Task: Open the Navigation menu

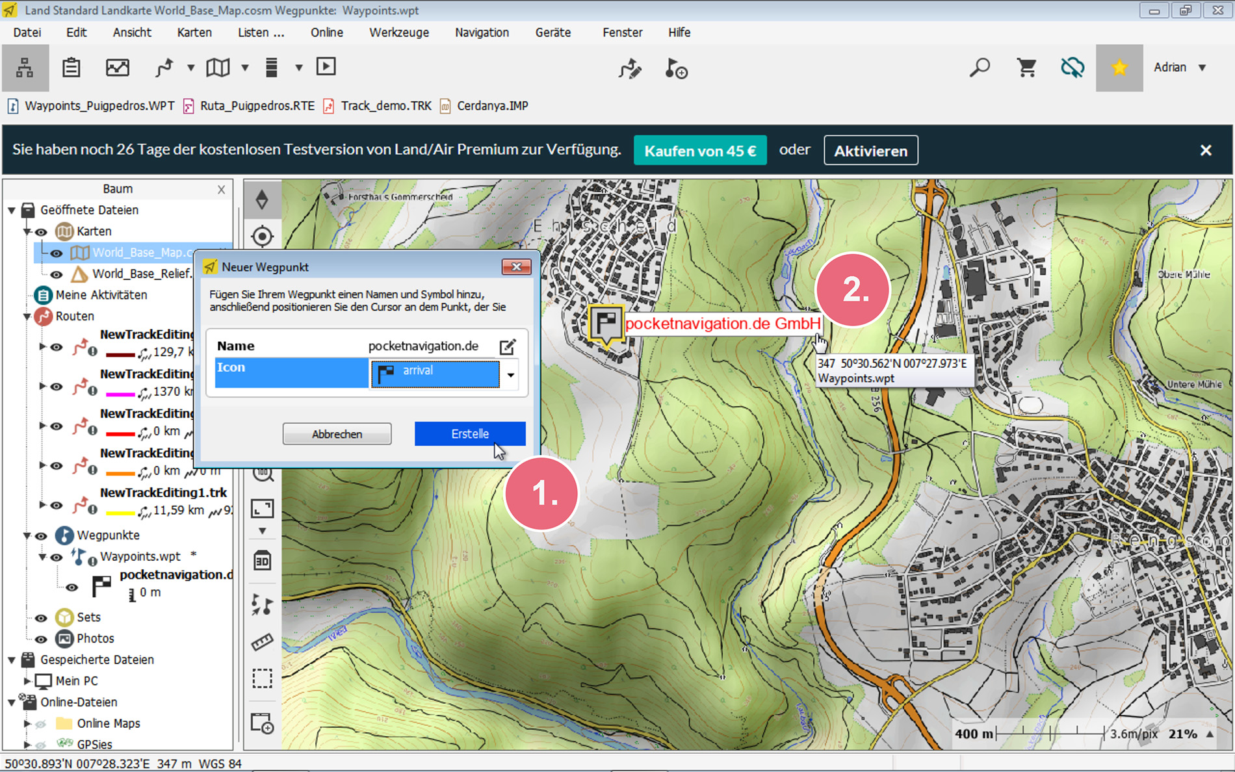Action: 482,32
